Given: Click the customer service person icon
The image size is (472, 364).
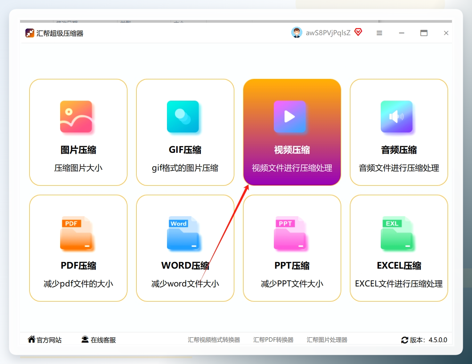Looking at the screenshot, I should coord(85,339).
